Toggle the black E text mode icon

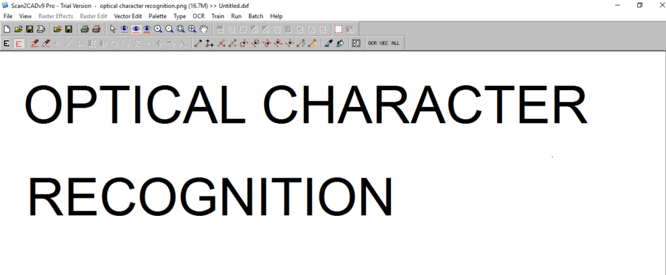click(7, 43)
